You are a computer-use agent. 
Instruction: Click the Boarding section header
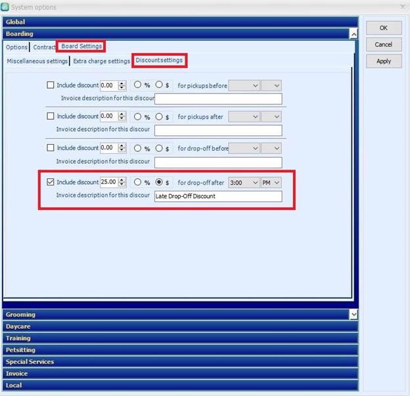[175, 34]
